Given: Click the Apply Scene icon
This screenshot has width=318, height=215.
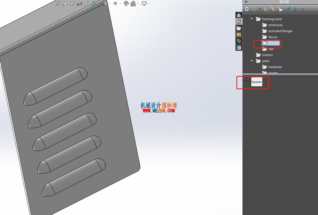Looking at the screenshot, I should tap(133, 4).
